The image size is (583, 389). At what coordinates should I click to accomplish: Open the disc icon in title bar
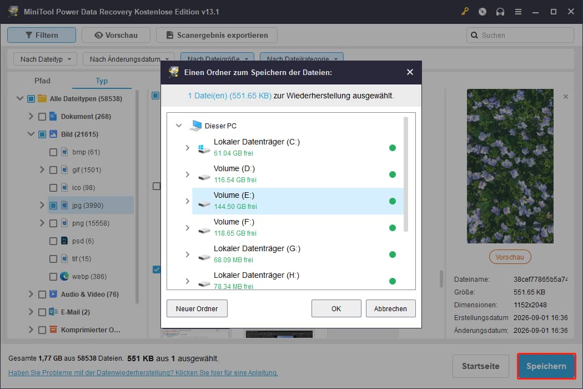pos(483,12)
